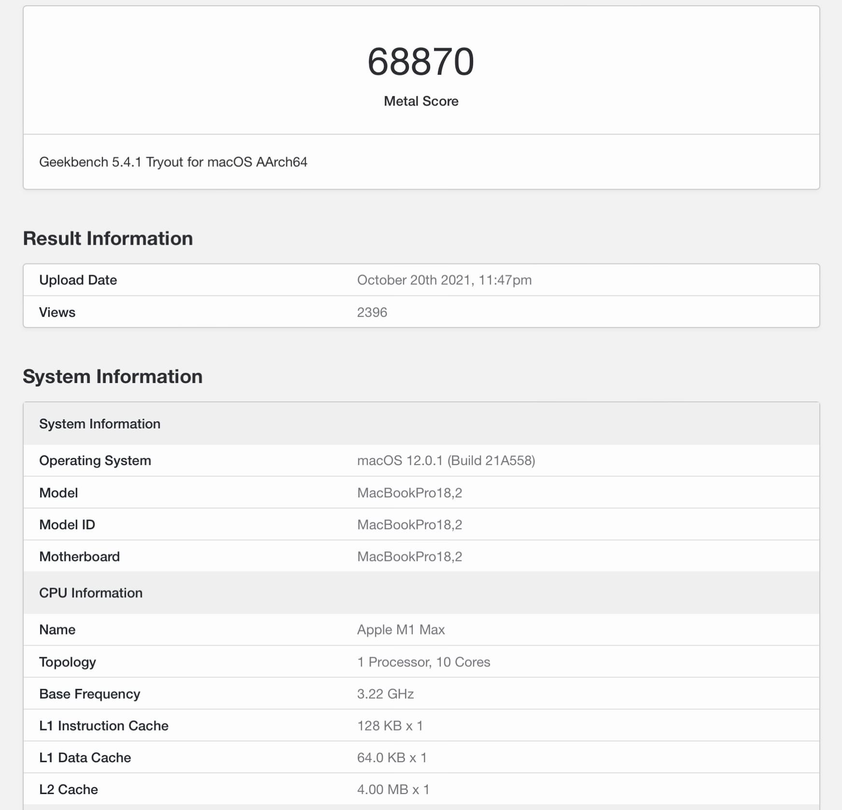Select 'October 20th 2021, 11:47pm' value
The image size is (842, 810).
(x=444, y=280)
